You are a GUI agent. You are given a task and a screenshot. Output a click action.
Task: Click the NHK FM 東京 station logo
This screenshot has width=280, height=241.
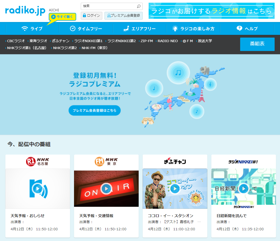pyautogui.click(x=106, y=162)
